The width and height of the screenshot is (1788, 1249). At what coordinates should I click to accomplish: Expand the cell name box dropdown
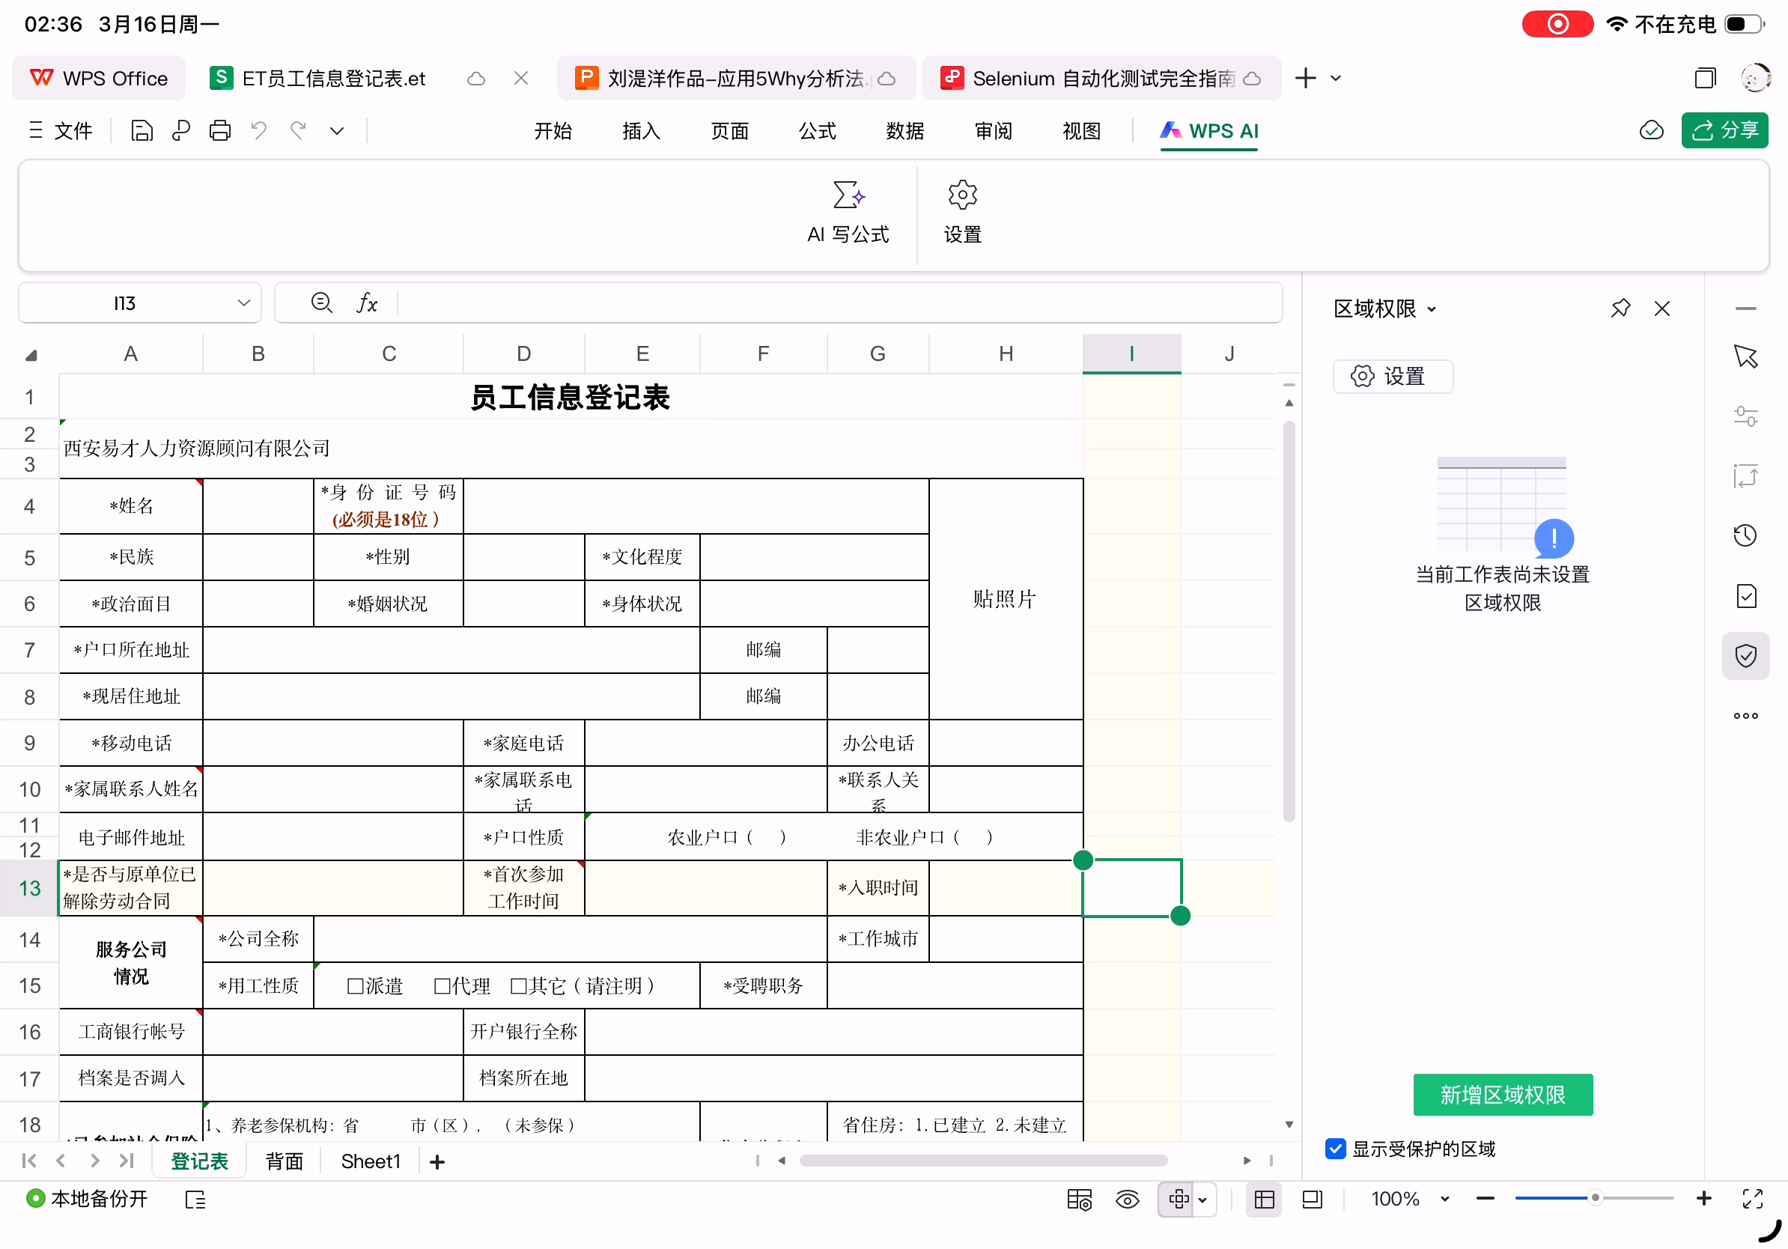pos(244,303)
